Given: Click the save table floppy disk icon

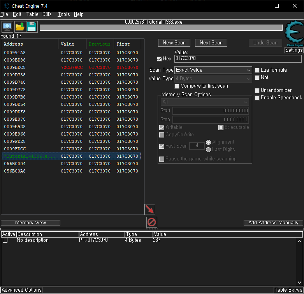Looking at the screenshot, I should (32, 27).
